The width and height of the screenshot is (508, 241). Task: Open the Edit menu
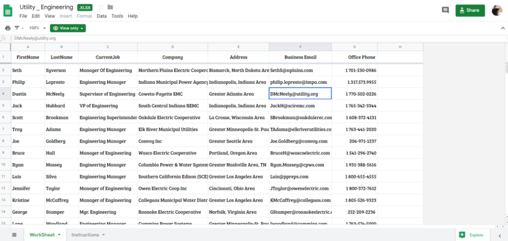click(36, 16)
